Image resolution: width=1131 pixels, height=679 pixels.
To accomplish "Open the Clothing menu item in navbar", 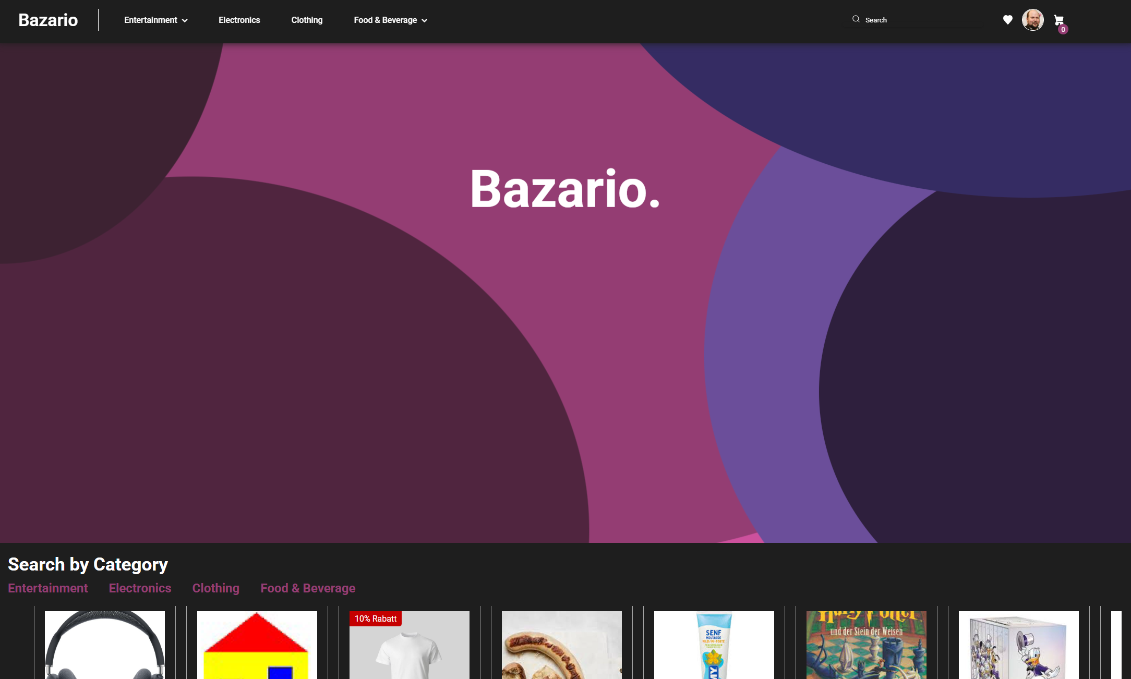I will pos(307,20).
